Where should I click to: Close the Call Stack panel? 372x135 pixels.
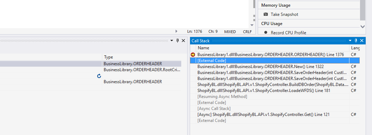[x=361, y=41]
